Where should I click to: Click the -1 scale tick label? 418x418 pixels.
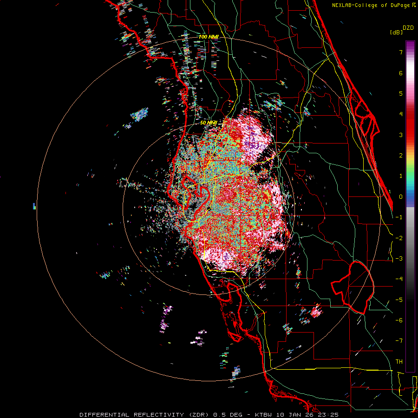click(x=399, y=217)
